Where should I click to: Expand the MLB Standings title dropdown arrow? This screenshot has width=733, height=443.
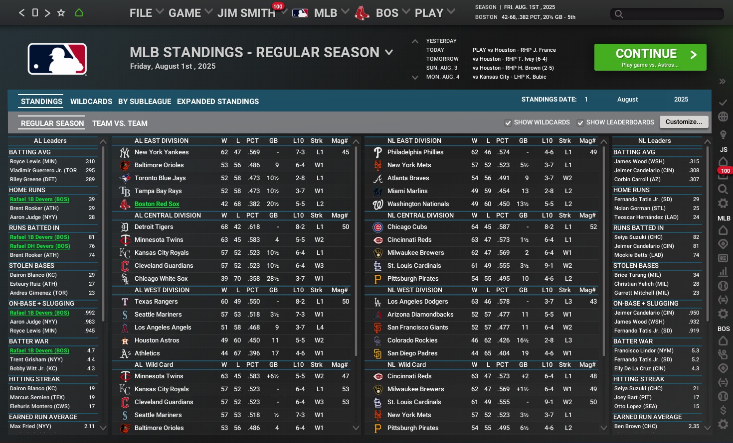389,52
